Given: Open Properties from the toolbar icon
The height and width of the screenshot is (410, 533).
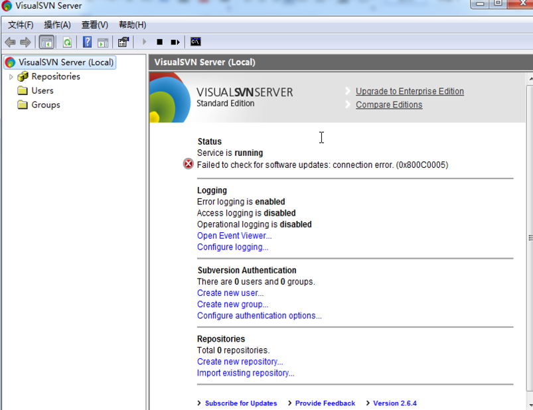Looking at the screenshot, I should tap(123, 42).
